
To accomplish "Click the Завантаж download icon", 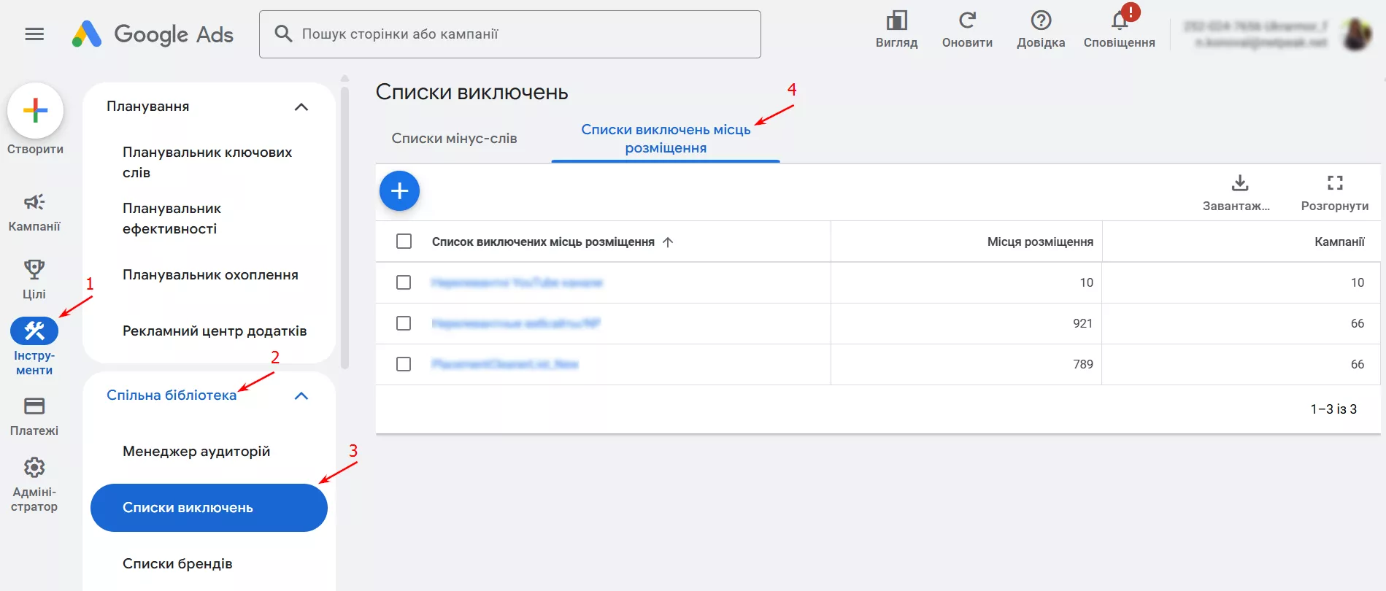I will (1238, 182).
